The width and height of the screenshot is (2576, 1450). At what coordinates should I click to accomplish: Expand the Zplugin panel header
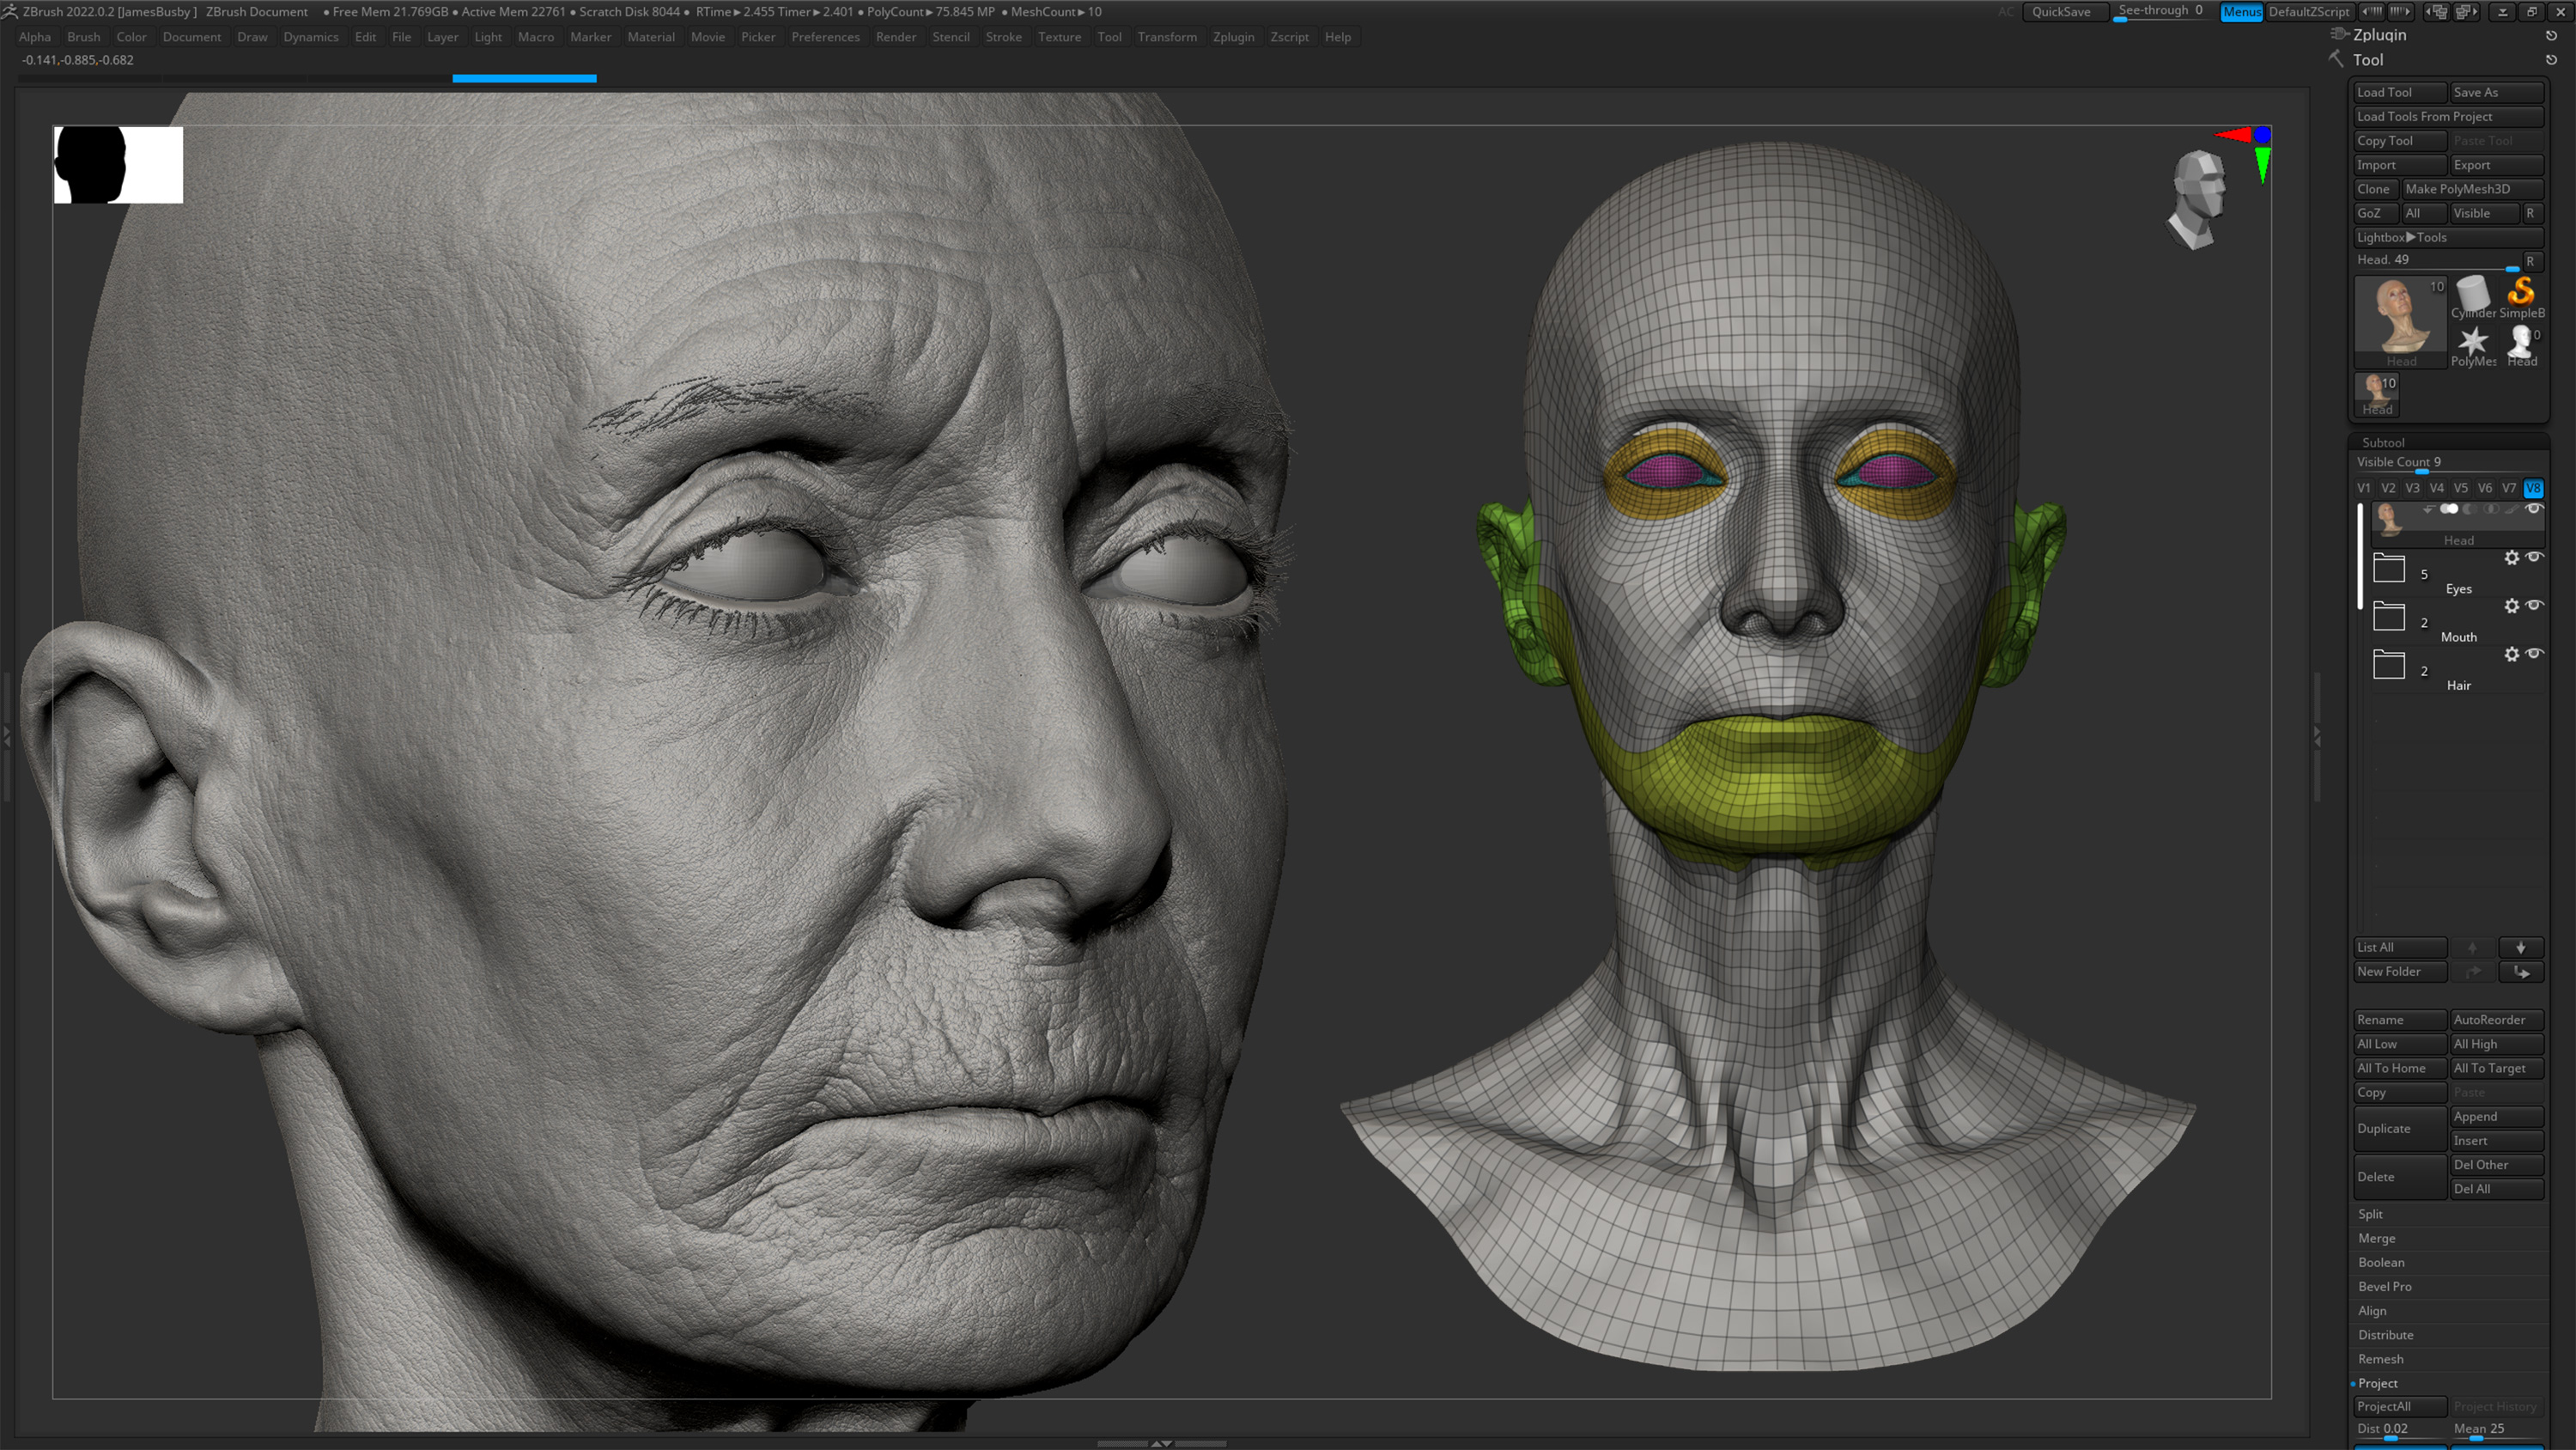point(2379,34)
